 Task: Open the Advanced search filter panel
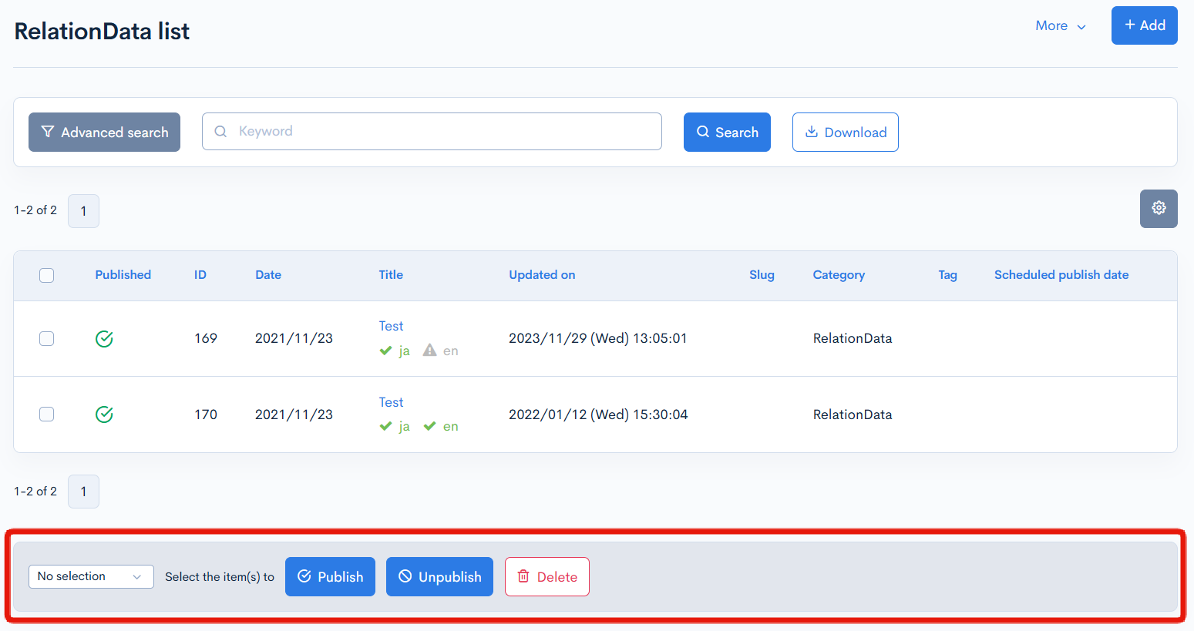point(104,132)
